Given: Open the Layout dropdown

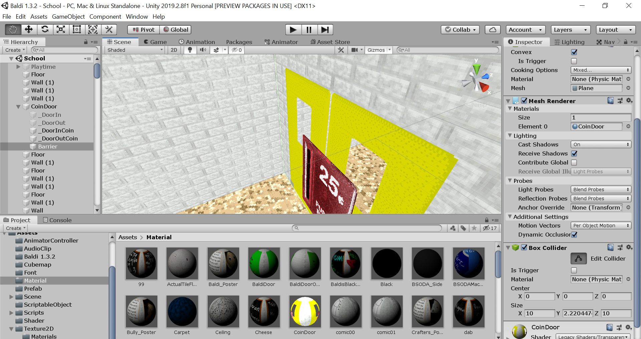Looking at the screenshot, I should 615,30.
